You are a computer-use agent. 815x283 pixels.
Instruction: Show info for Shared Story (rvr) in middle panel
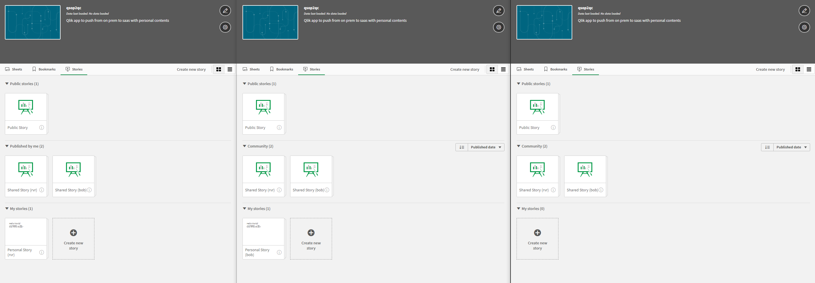pyautogui.click(x=279, y=190)
